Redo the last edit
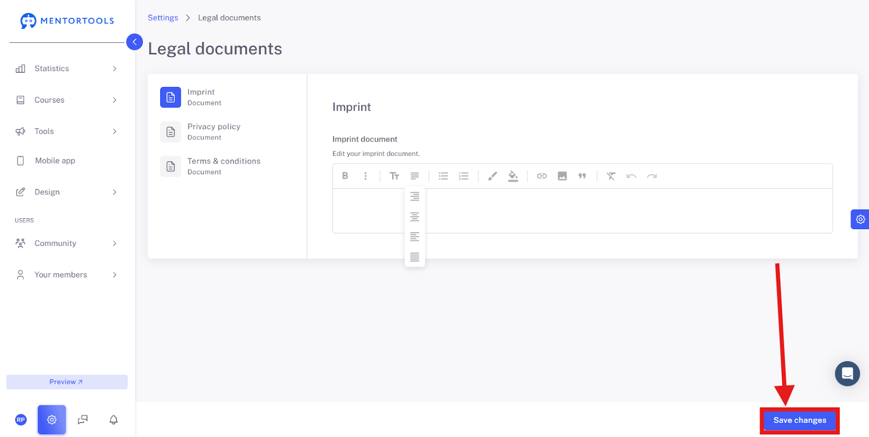869x437 pixels. click(652, 176)
